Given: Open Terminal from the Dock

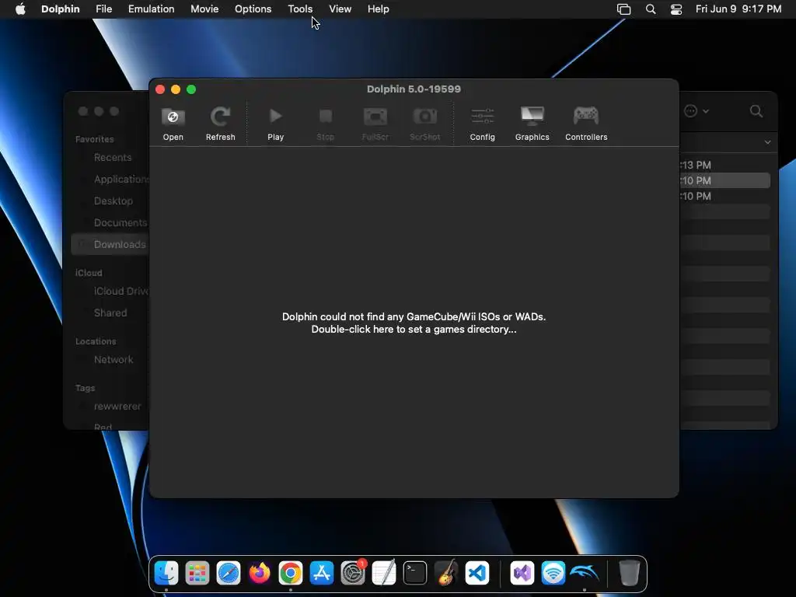Looking at the screenshot, I should coord(415,573).
